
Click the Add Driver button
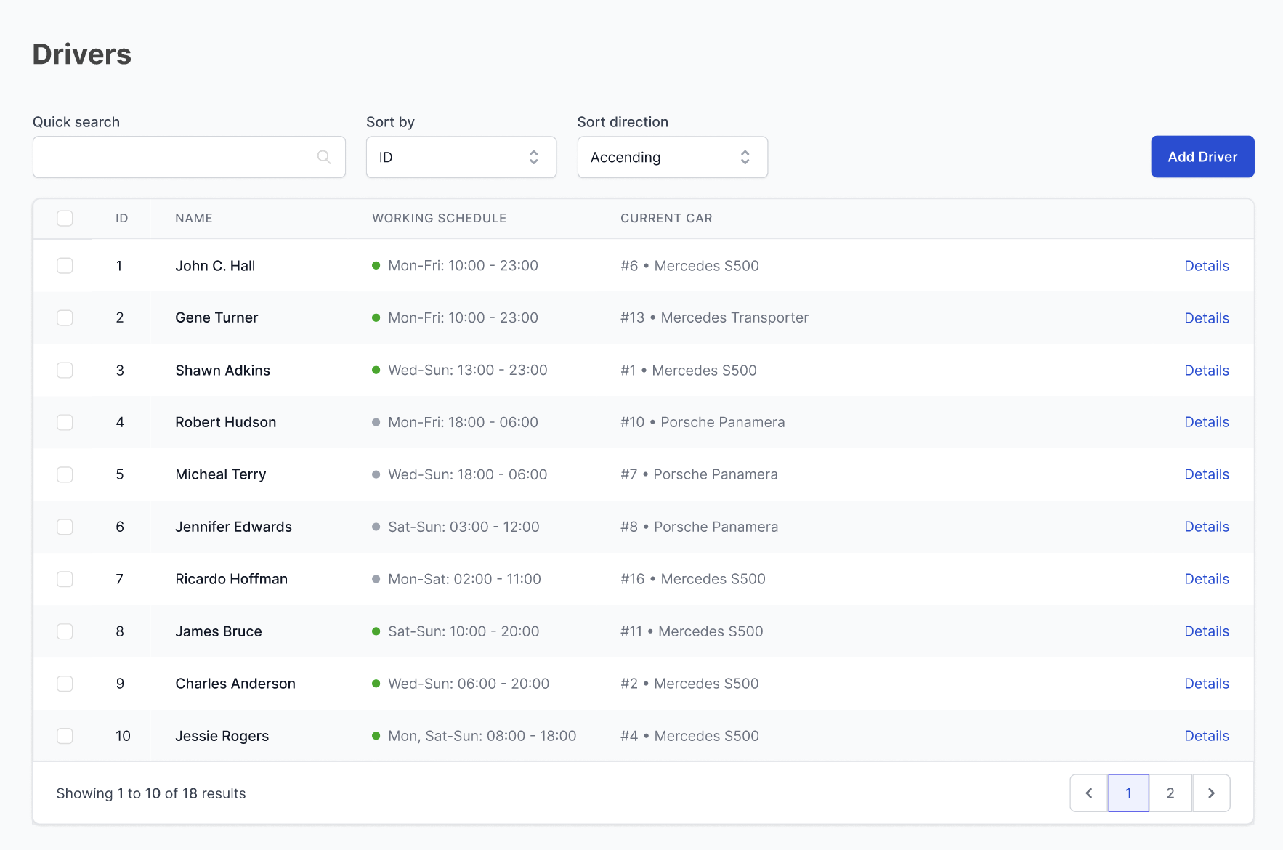tap(1202, 156)
